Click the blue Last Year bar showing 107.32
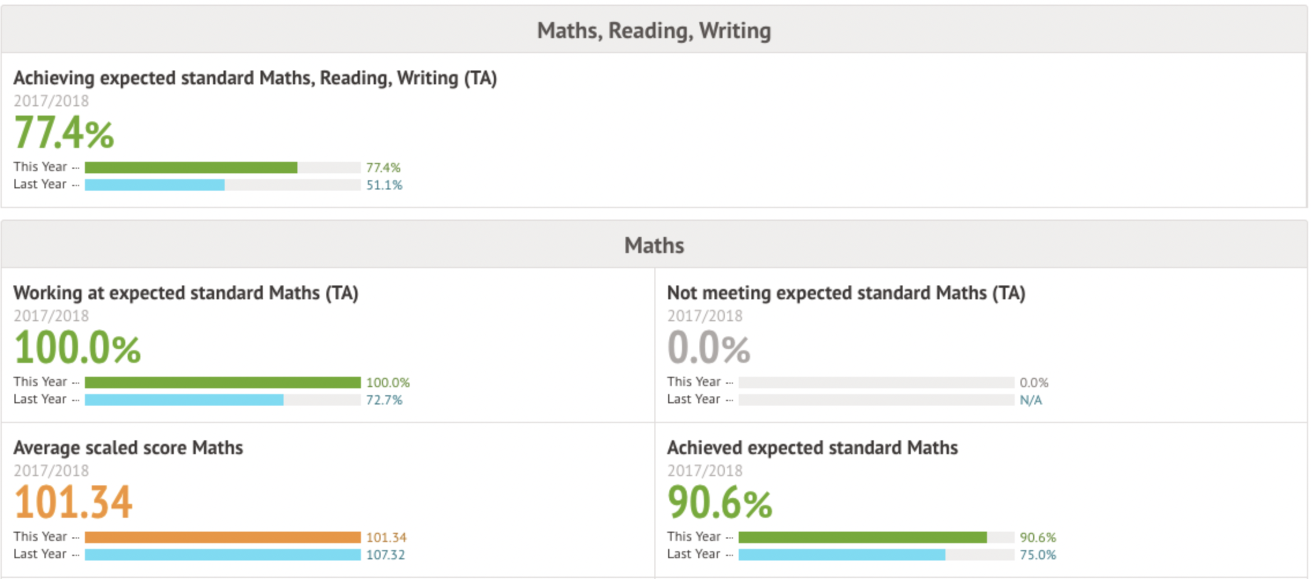Image resolution: width=1311 pixels, height=579 pixels. (222, 555)
